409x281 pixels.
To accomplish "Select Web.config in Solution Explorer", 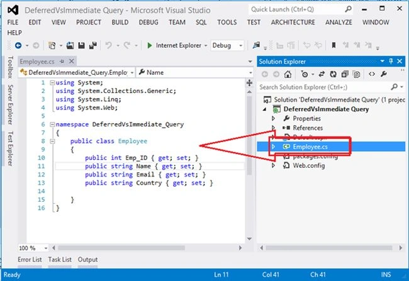I will (x=308, y=165).
